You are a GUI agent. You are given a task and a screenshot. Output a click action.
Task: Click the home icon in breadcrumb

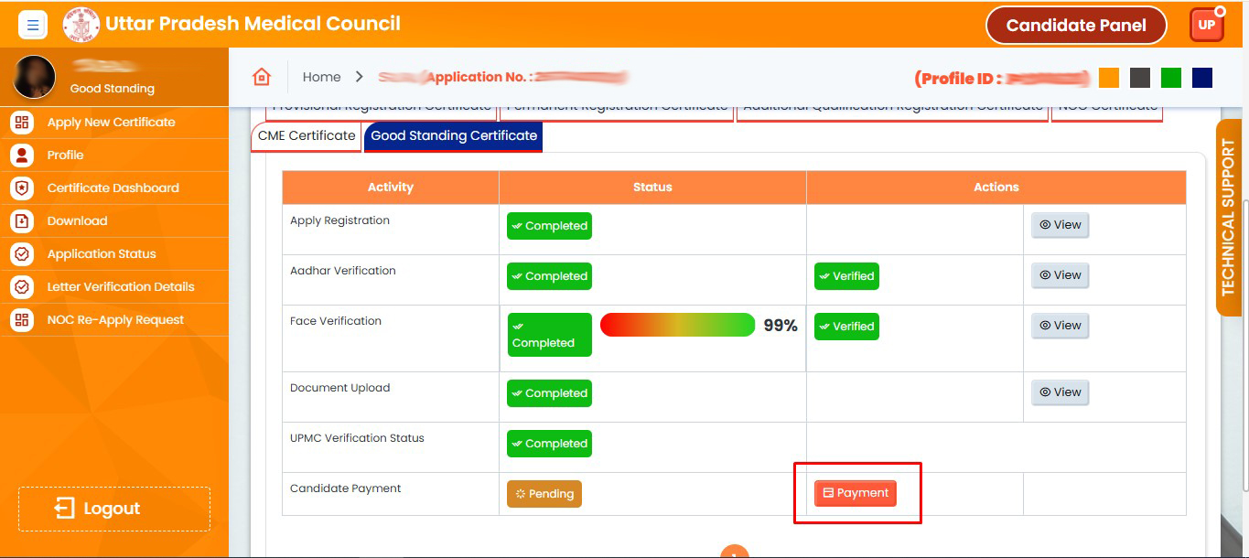coord(262,77)
